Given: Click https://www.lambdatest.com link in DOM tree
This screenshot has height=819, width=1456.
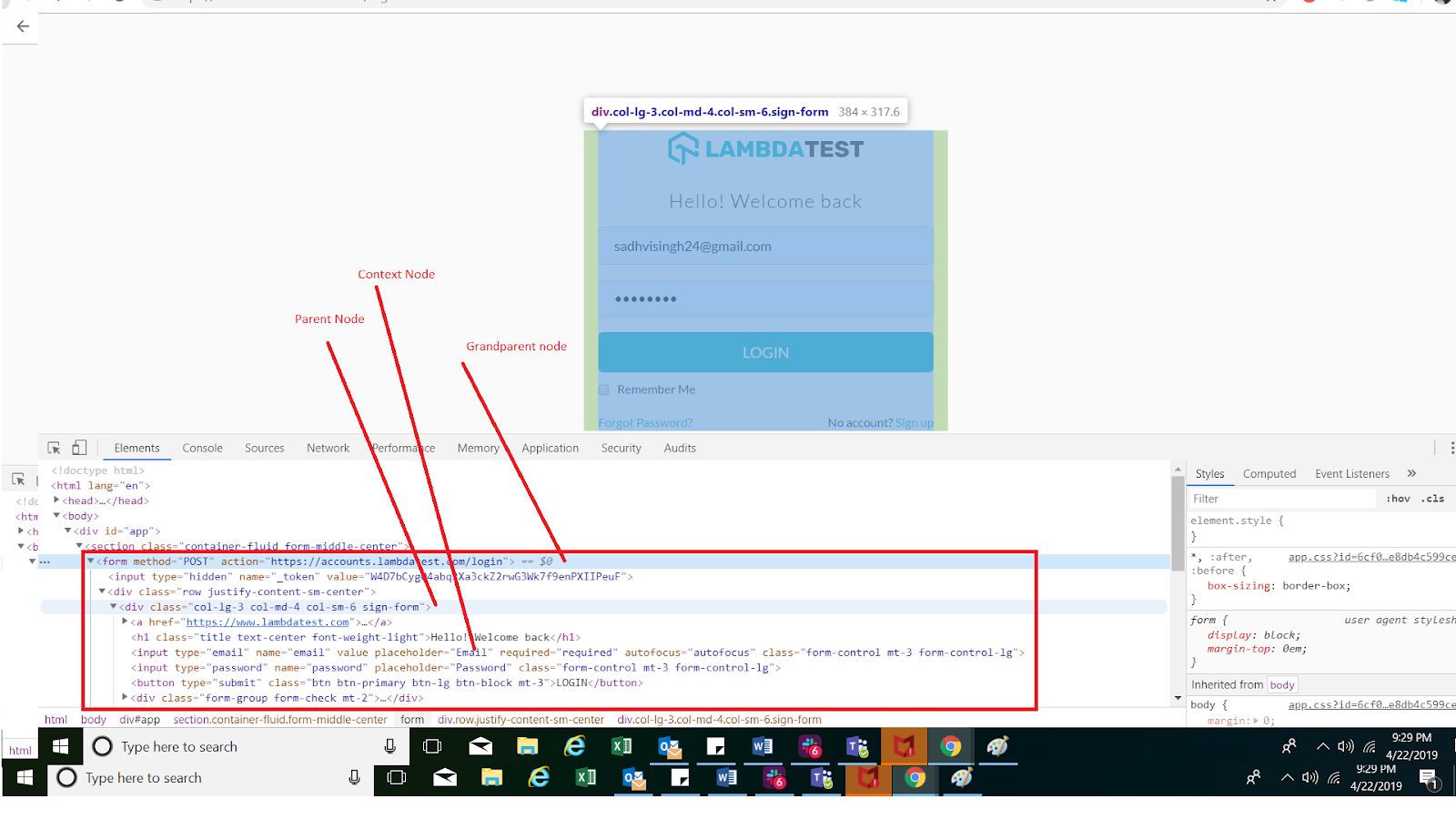Looking at the screenshot, I should pyautogui.click(x=268, y=622).
